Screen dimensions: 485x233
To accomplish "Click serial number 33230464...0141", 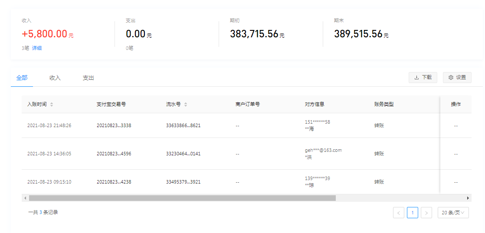I will (x=183, y=154).
